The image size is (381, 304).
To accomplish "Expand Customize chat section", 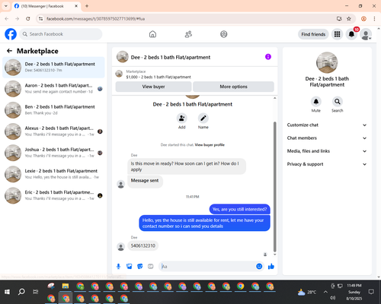I will (327, 125).
